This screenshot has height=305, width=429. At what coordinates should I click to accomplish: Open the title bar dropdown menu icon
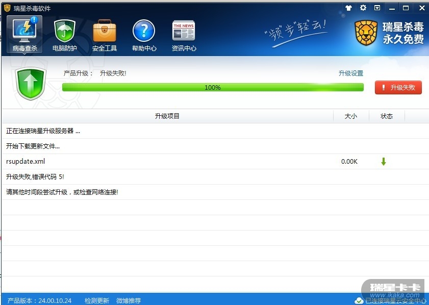377,8
